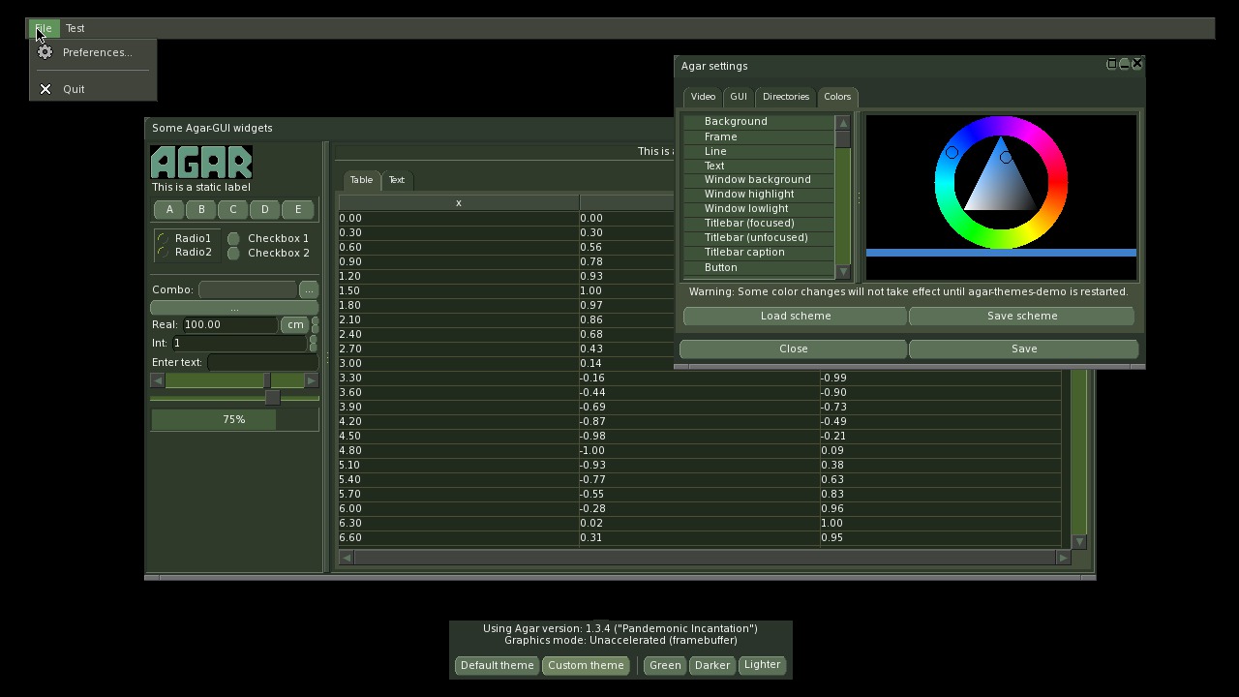Click the X icon beside Quit

[45, 89]
